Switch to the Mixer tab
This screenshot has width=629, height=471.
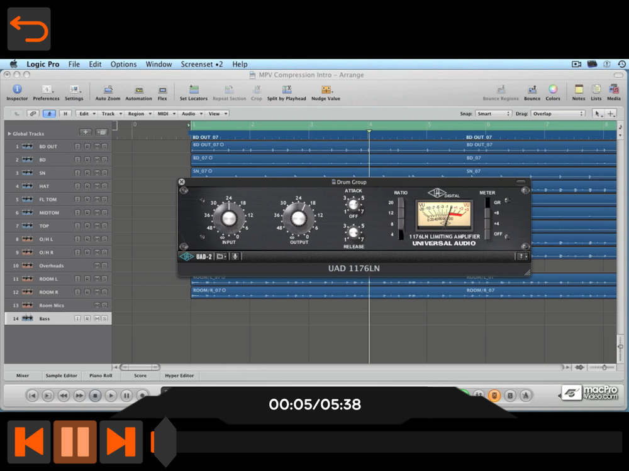23,376
